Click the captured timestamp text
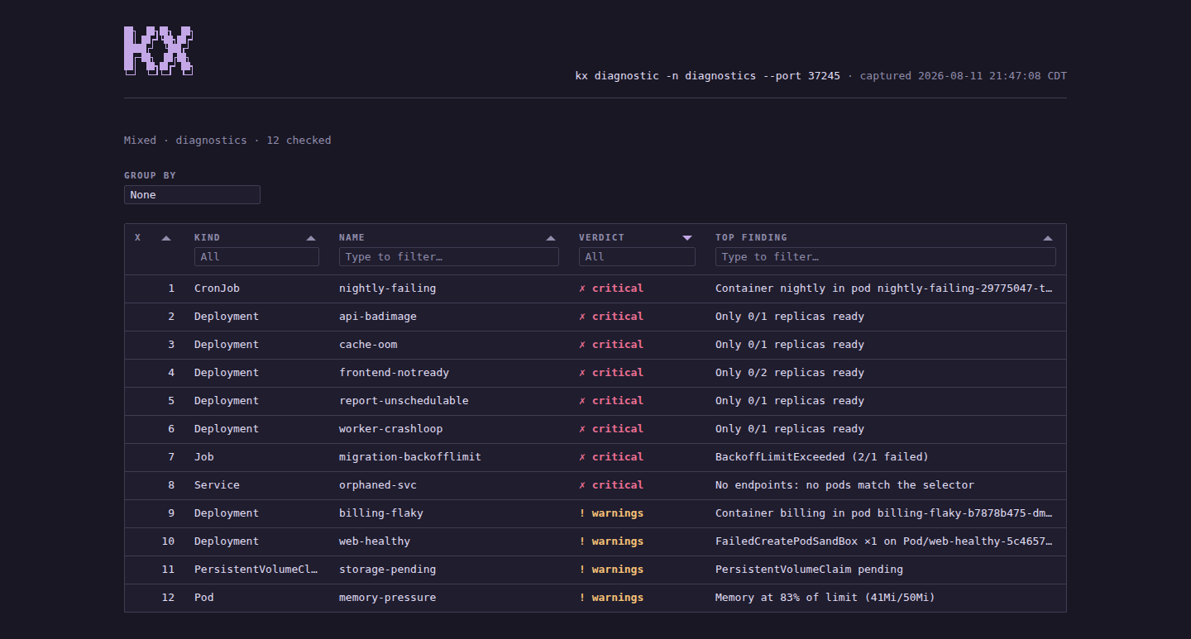 point(964,76)
